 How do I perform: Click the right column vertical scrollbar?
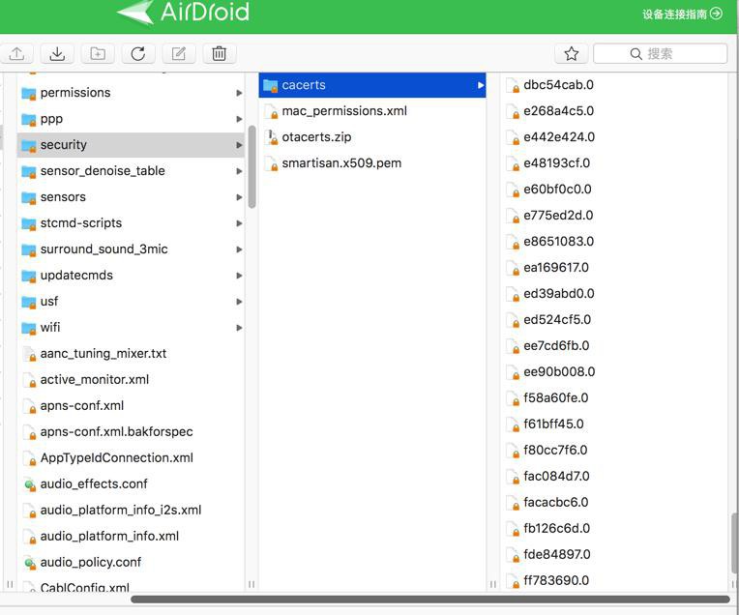tap(734, 543)
